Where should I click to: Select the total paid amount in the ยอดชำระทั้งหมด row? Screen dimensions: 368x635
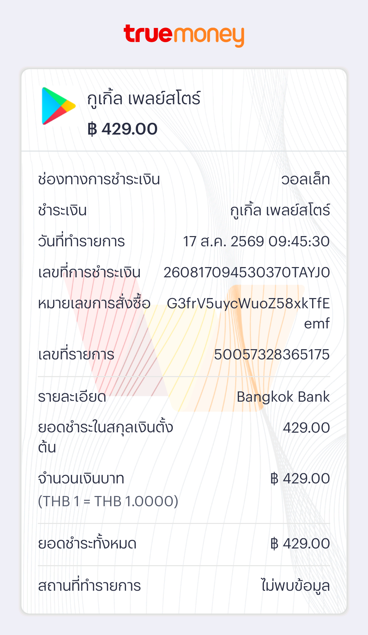click(300, 544)
